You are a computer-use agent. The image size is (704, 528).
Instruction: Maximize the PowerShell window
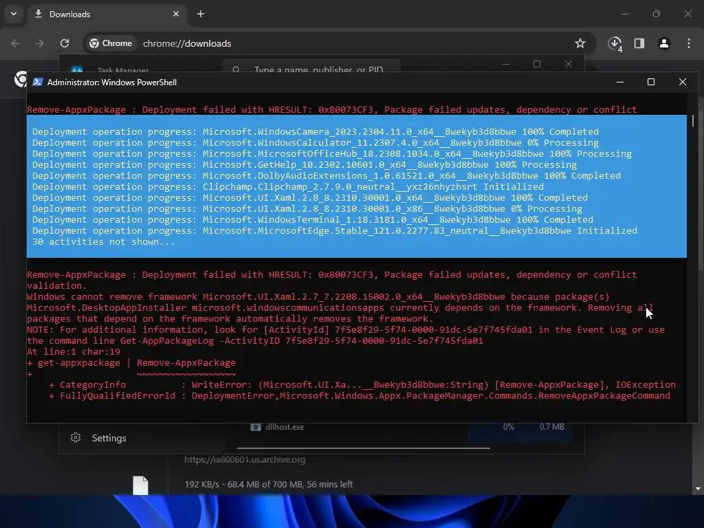tap(651, 82)
